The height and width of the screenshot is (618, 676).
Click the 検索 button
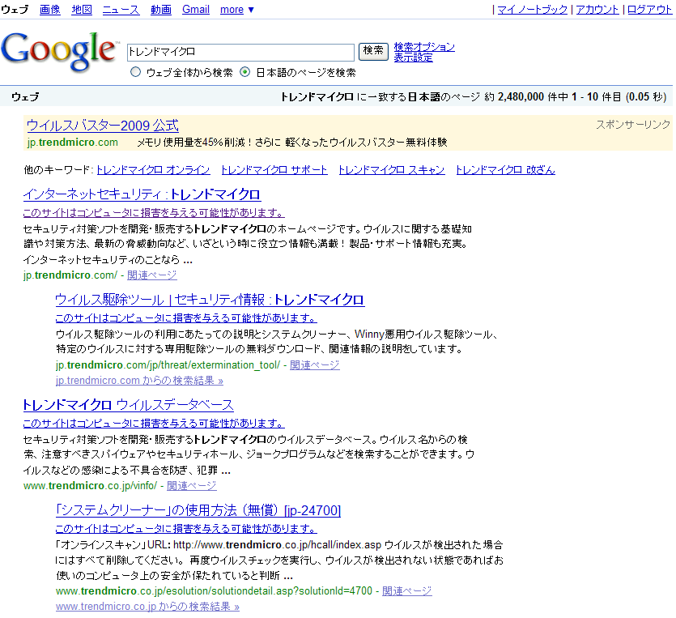(x=373, y=51)
